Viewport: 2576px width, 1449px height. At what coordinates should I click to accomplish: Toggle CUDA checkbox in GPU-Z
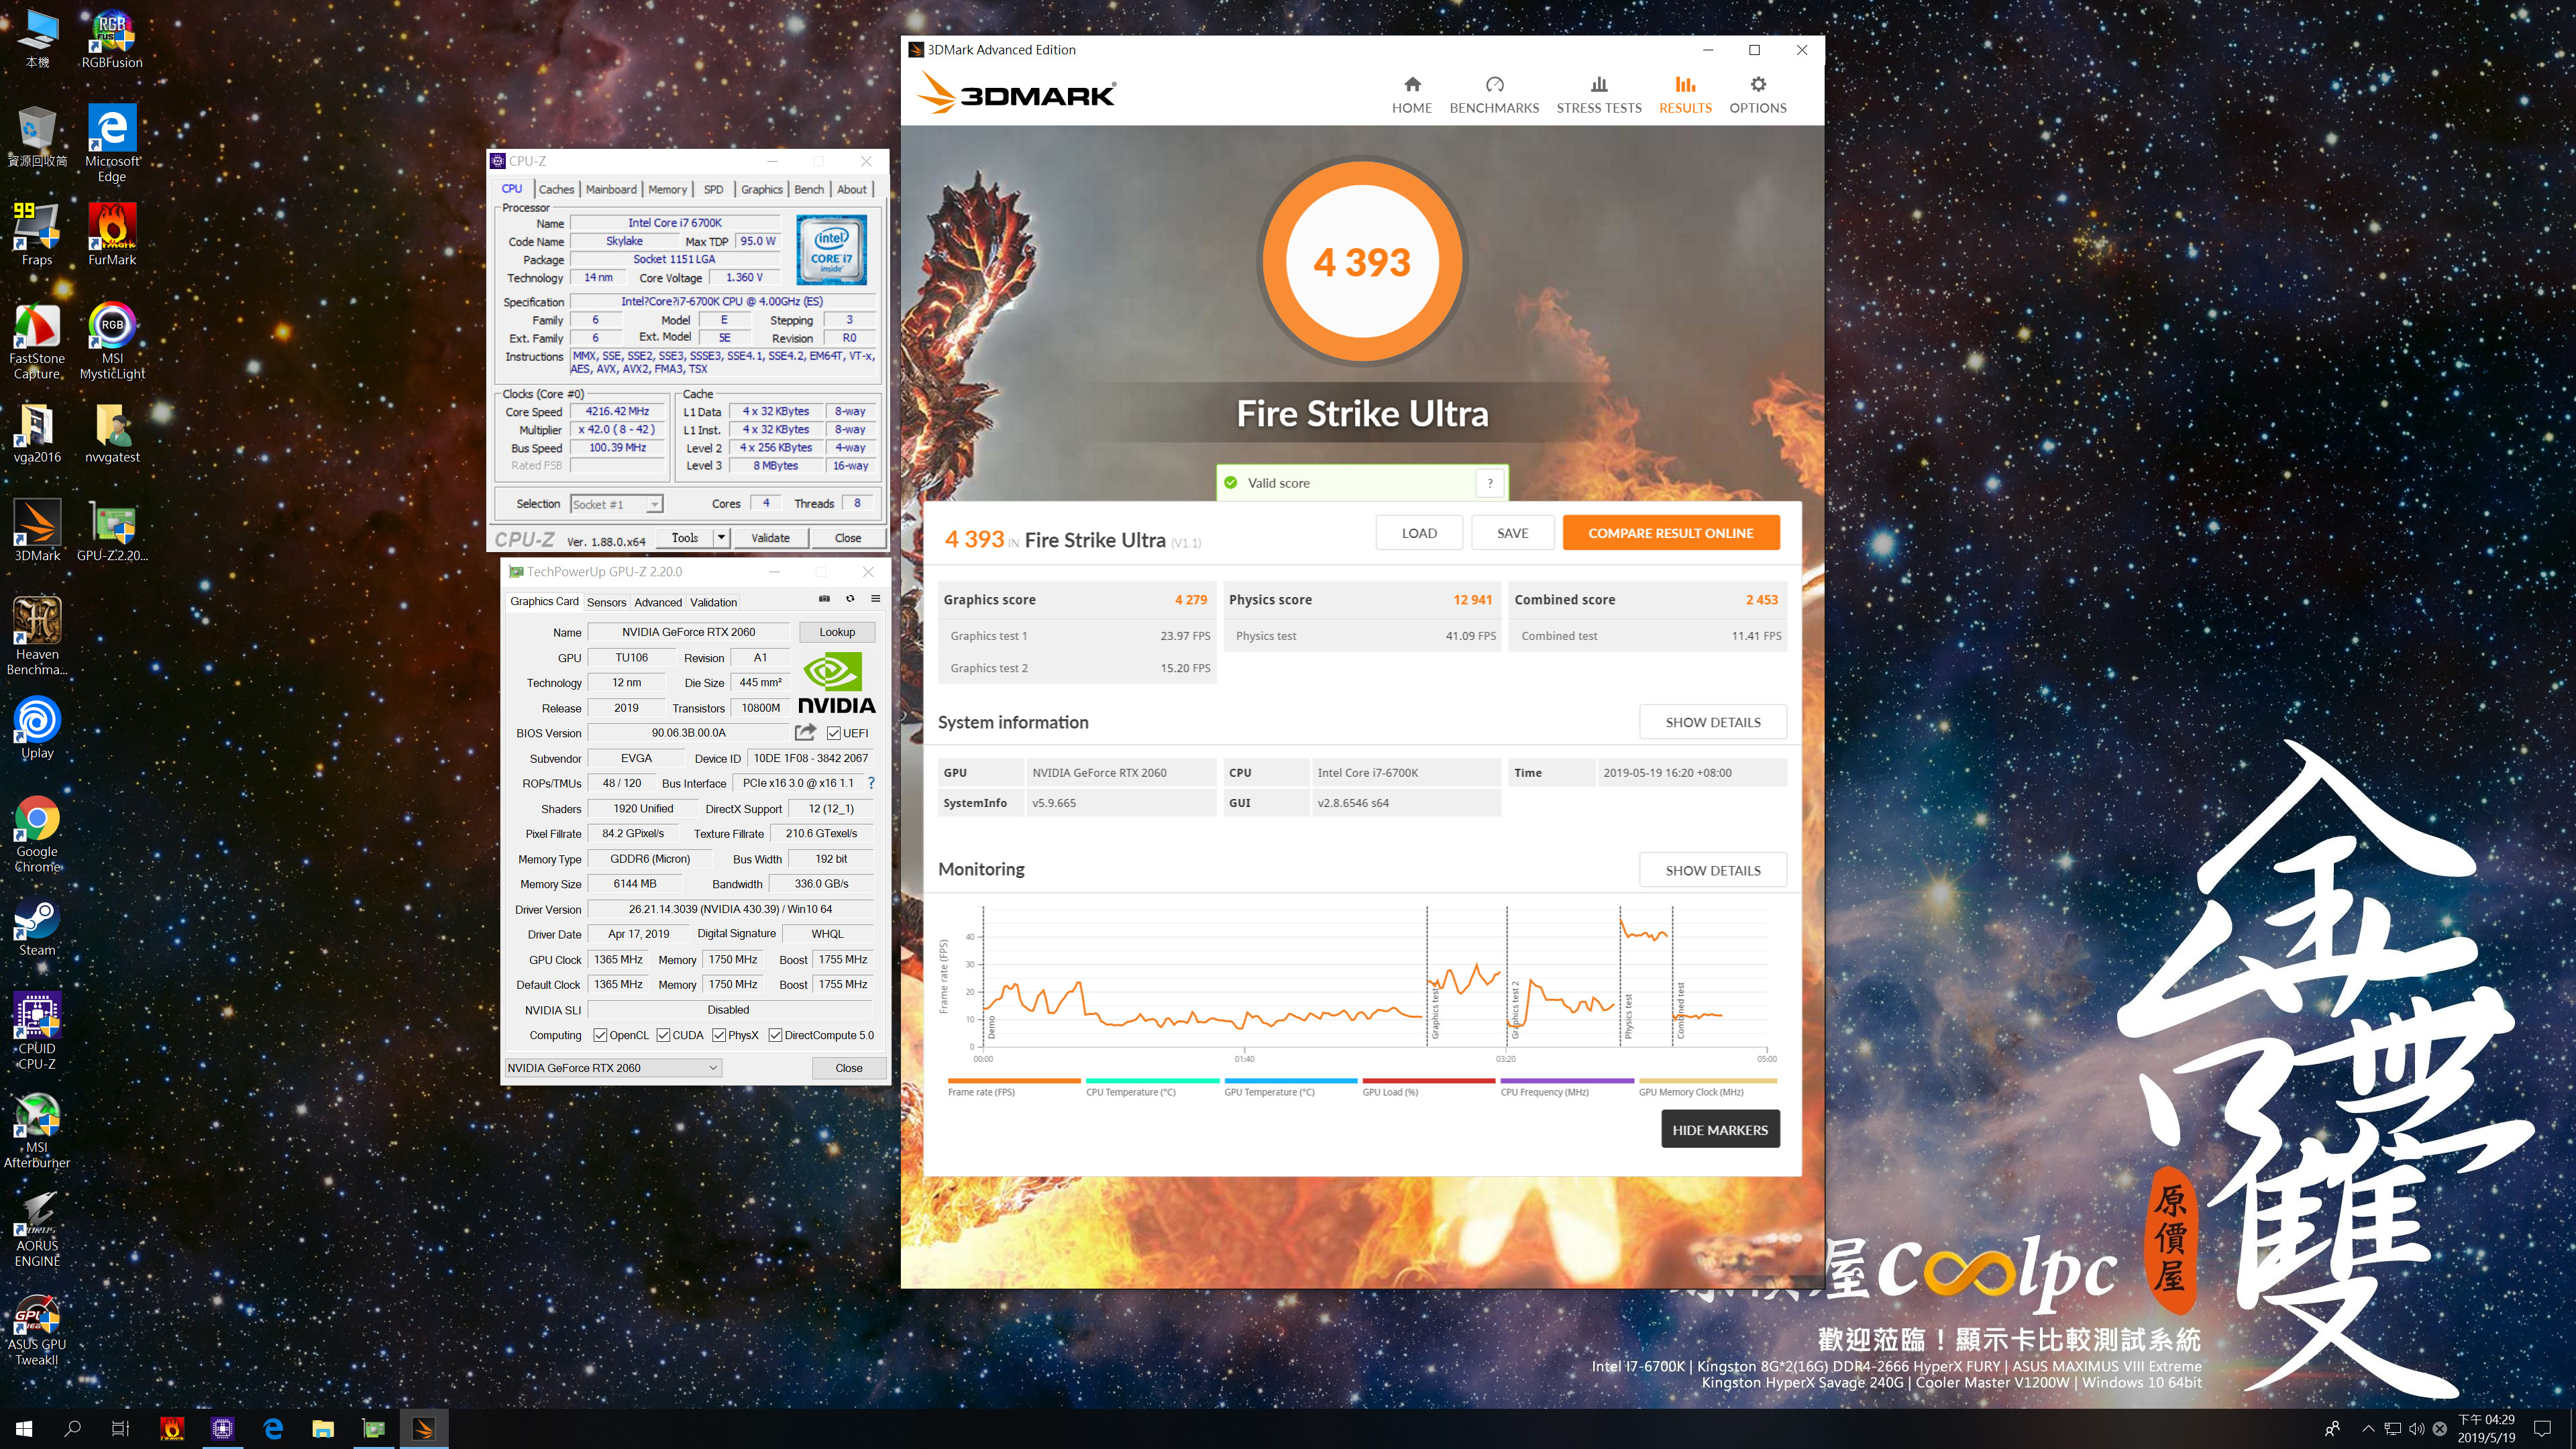[663, 1035]
